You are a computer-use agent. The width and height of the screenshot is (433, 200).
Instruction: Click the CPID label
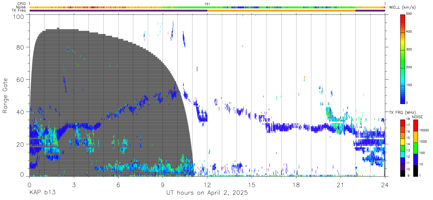pyautogui.click(x=22, y=4)
